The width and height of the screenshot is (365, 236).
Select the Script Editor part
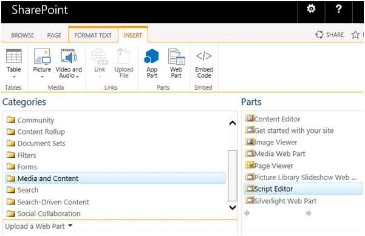point(303,189)
